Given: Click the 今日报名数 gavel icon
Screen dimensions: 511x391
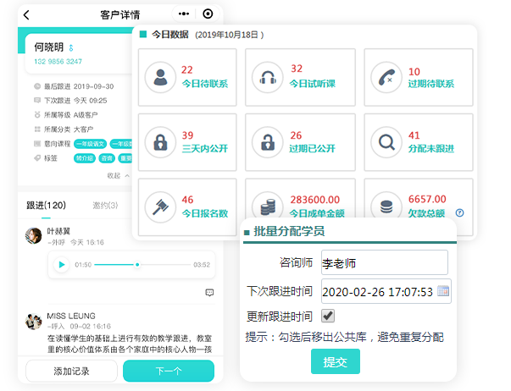Looking at the screenshot, I should point(158,207).
